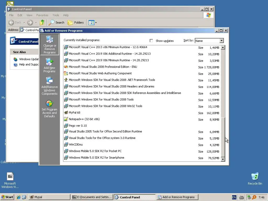Image resolution: width=268 pixels, height=201 pixels.
Task: Click the Back button in Control Panel toolbar
Action: pos(15,23)
